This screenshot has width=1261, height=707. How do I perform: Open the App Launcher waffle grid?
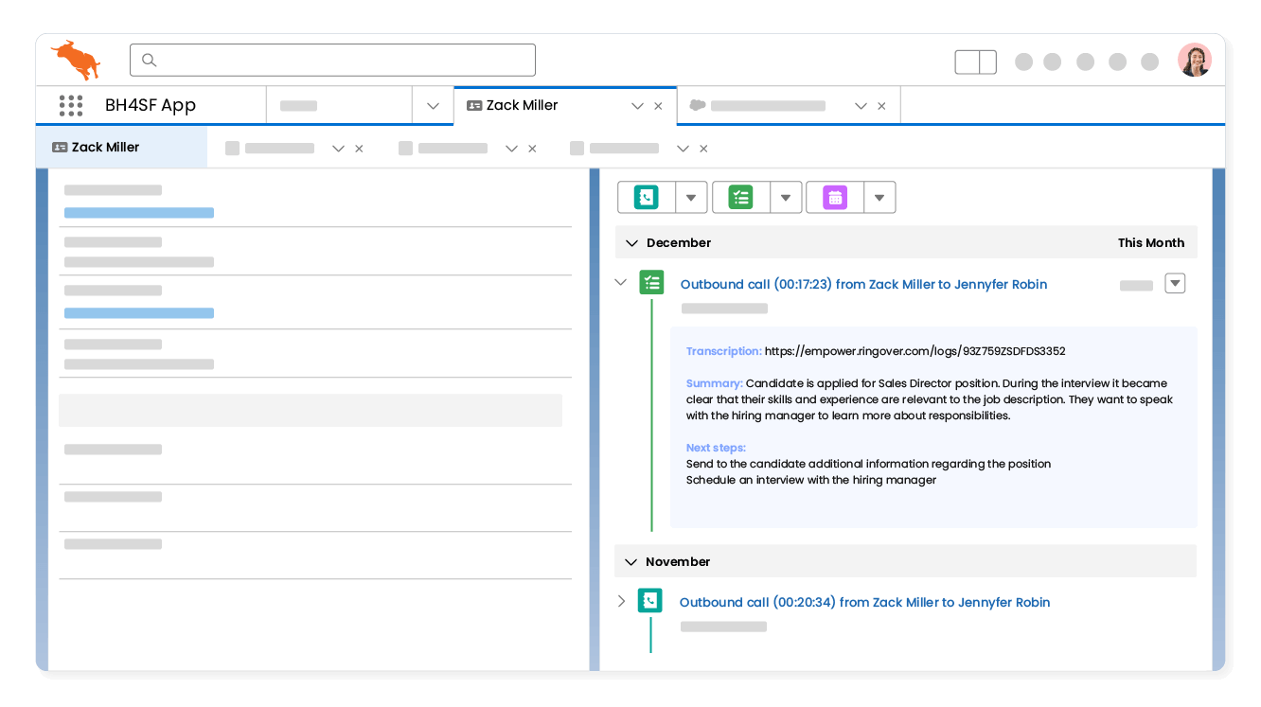pyautogui.click(x=71, y=105)
